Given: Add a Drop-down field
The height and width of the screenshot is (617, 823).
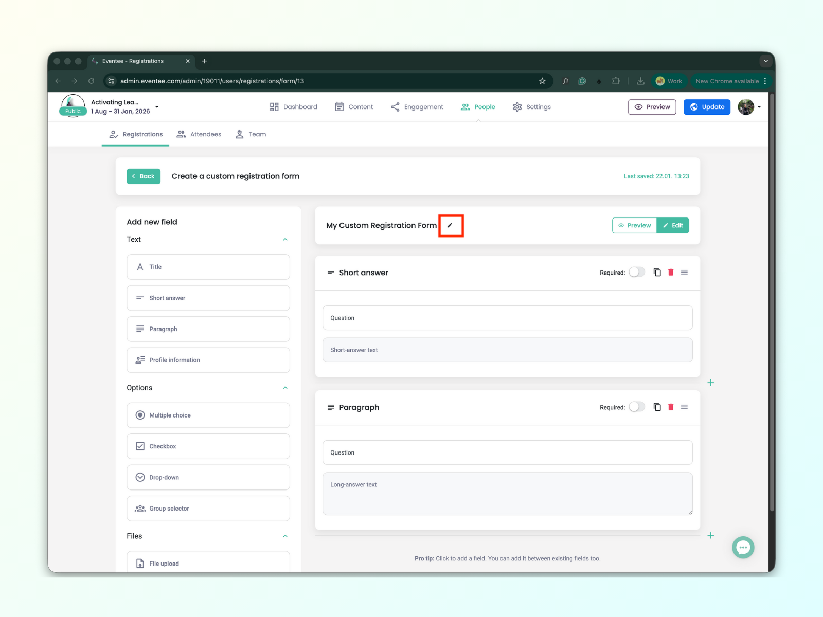Looking at the screenshot, I should click(x=208, y=478).
